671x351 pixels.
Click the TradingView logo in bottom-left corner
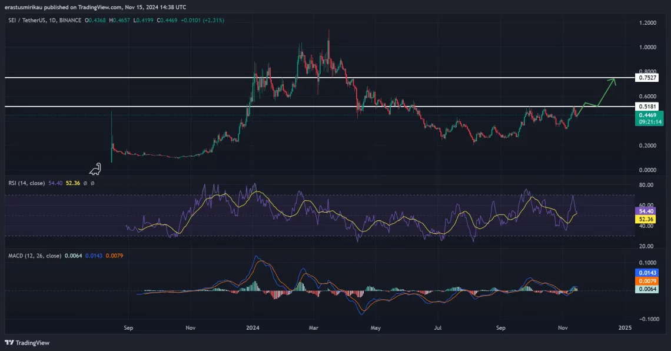click(27, 343)
